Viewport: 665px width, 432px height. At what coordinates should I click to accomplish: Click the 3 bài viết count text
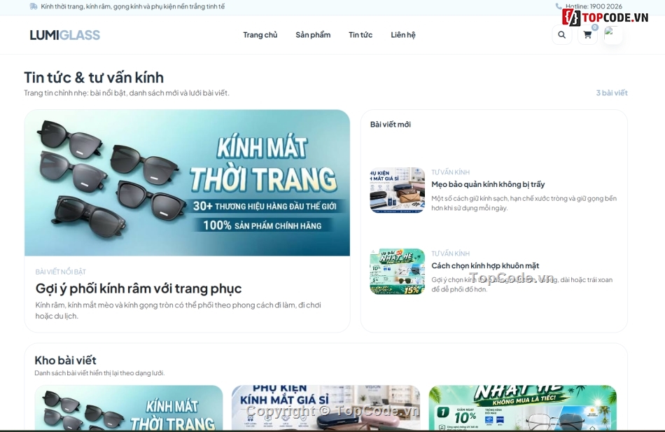(612, 92)
